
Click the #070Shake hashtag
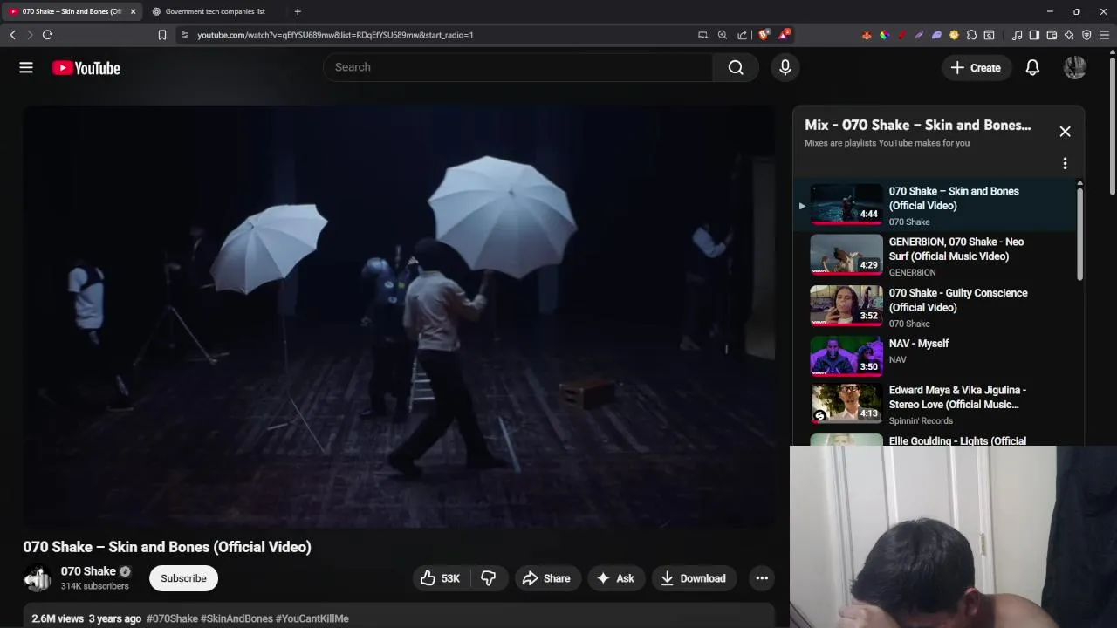(x=172, y=618)
